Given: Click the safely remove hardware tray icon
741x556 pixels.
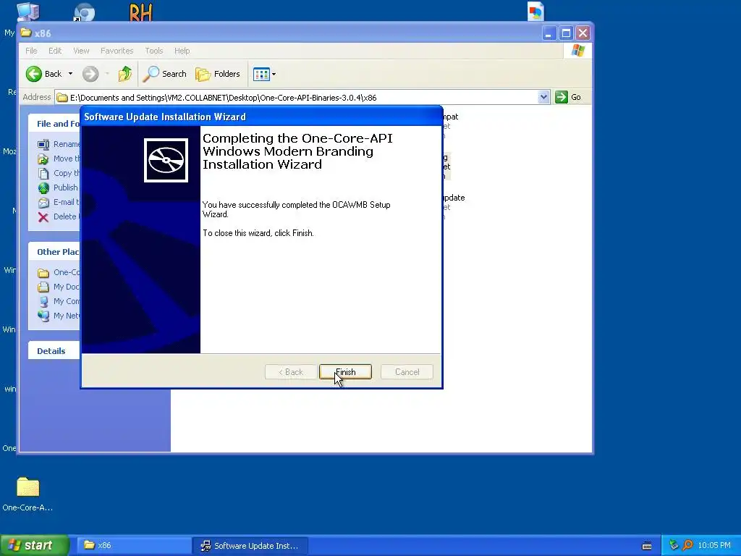Looking at the screenshot, I should pyautogui.click(x=674, y=545).
